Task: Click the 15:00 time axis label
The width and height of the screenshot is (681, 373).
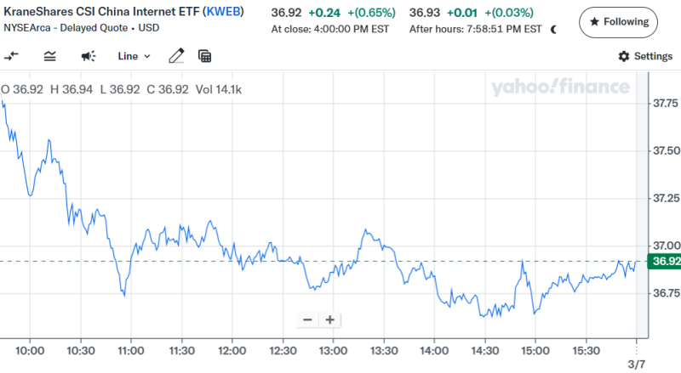Action: click(x=534, y=349)
